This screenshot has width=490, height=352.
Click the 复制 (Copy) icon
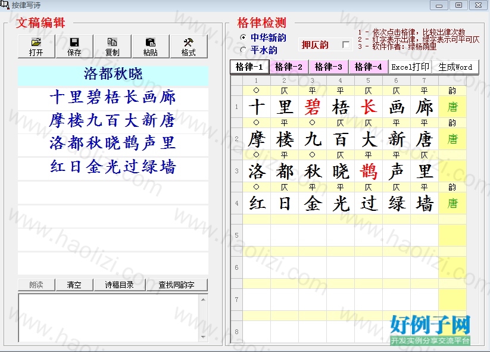(x=112, y=42)
